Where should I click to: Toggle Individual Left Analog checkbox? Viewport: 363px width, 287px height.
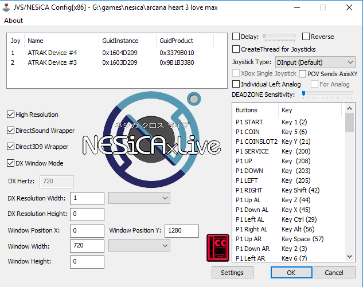(236, 84)
